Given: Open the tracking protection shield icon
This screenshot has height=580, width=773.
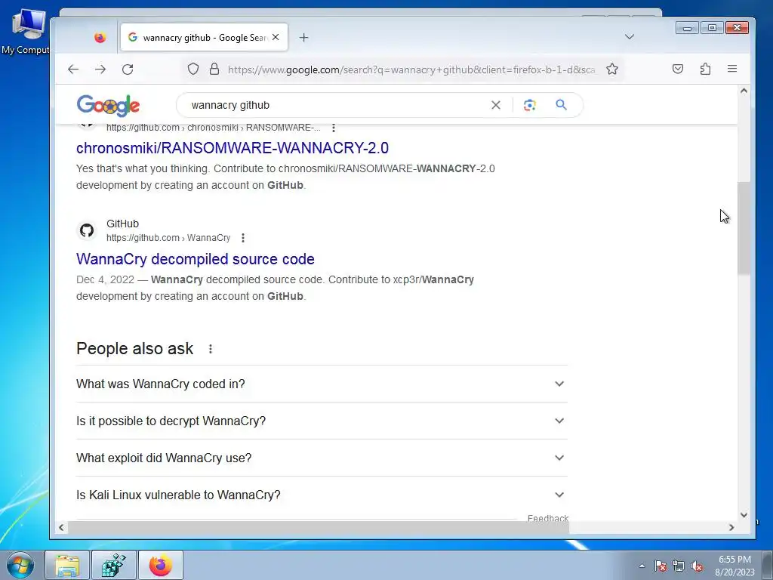Looking at the screenshot, I should 193,69.
